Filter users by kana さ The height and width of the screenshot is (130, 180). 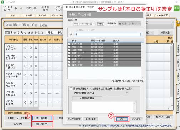point(19,32)
